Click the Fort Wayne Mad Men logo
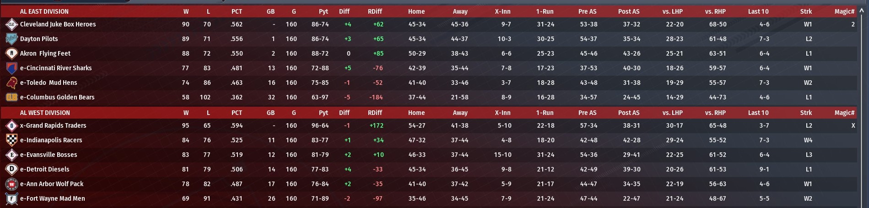This screenshot has width=869, height=208. coord(11,198)
